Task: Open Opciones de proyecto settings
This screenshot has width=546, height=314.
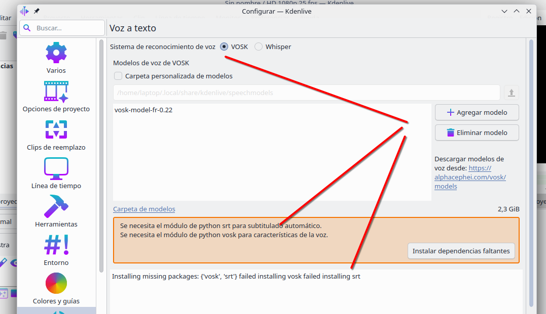Action: click(56, 97)
